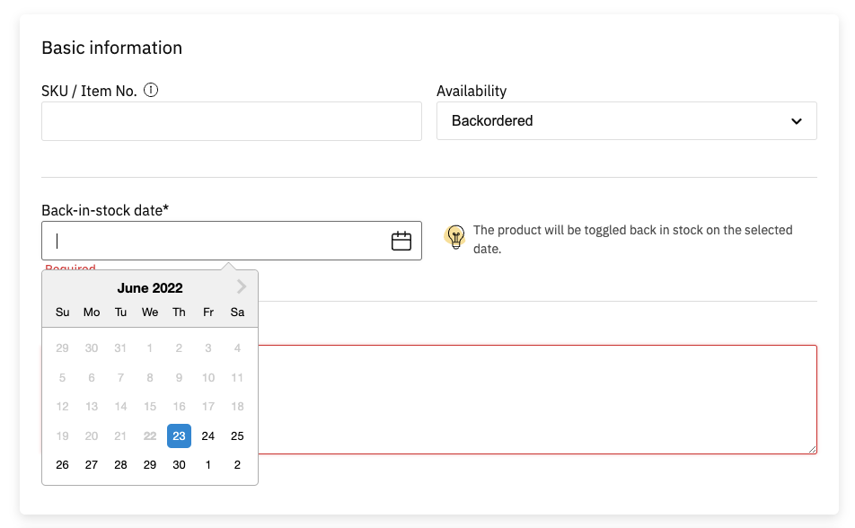
Task: Open the calendar icon in date field
Action: point(401,241)
